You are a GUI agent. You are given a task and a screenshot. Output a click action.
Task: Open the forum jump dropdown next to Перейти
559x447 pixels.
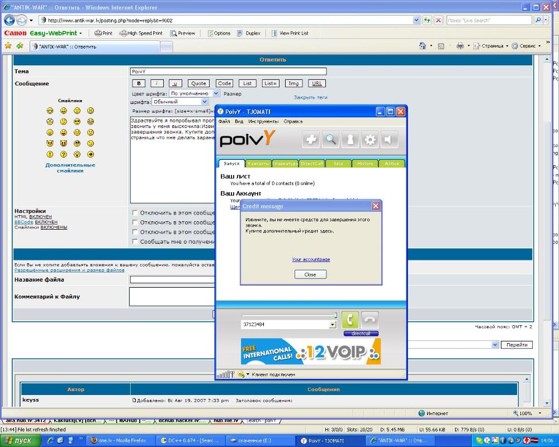pyautogui.click(x=495, y=345)
